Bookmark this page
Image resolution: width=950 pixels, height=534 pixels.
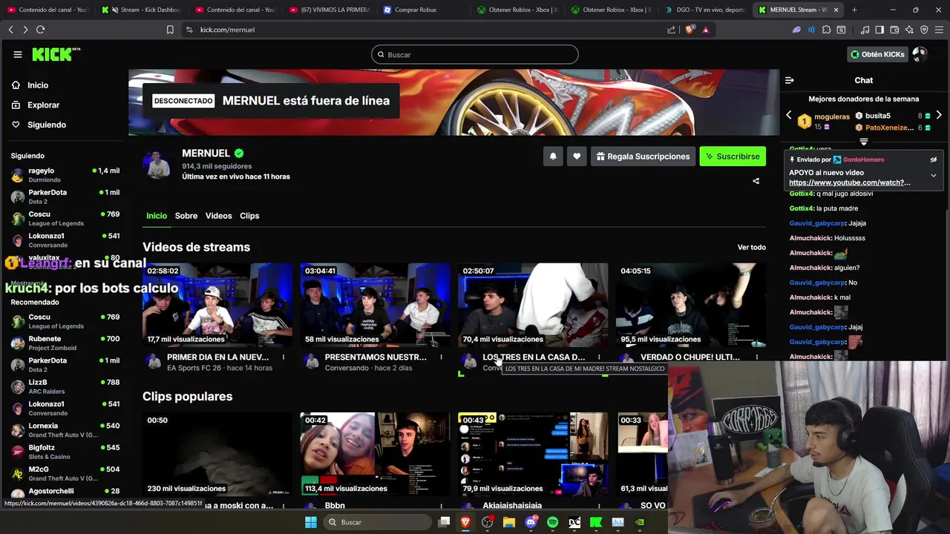170,30
